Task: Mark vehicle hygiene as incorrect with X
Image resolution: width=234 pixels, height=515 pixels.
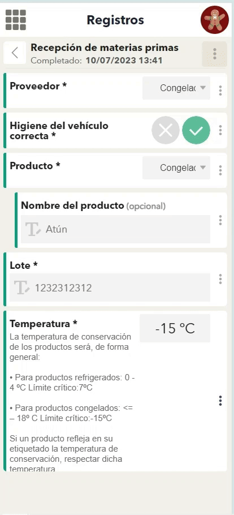Action: (166, 130)
